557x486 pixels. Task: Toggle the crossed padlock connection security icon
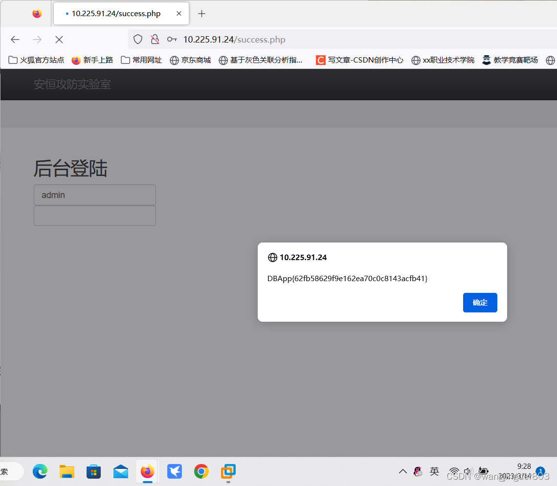click(x=155, y=39)
